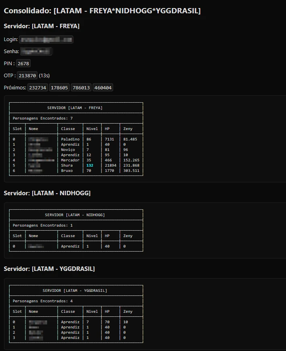The image size is (286, 351).
Task: Click the Servidor LATAM - YGGDRASIL heading
Action: point(49,269)
